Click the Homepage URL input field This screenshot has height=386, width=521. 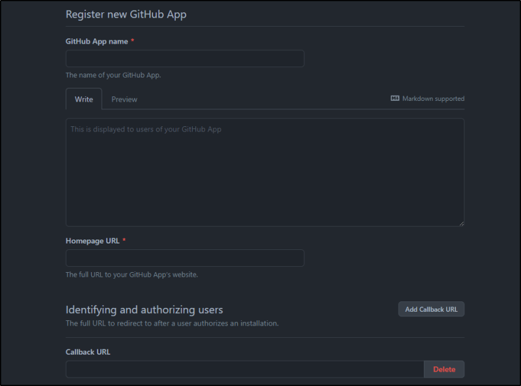185,258
